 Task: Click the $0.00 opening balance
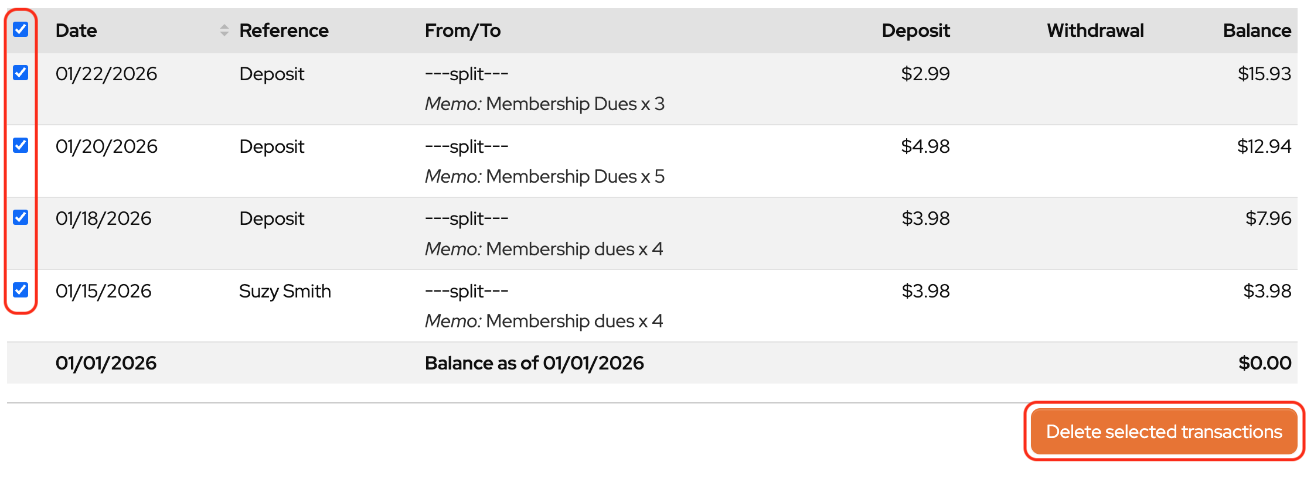click(x=1264, y=363)
